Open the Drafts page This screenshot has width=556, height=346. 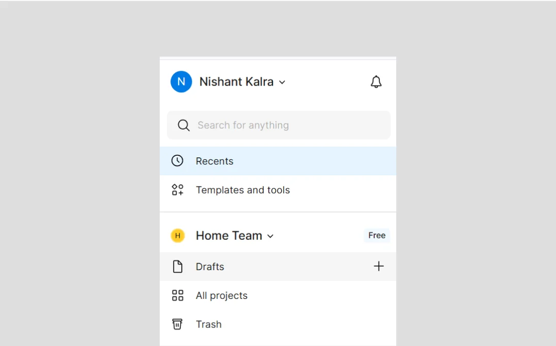pyautogui.click(x=210, y=266)
